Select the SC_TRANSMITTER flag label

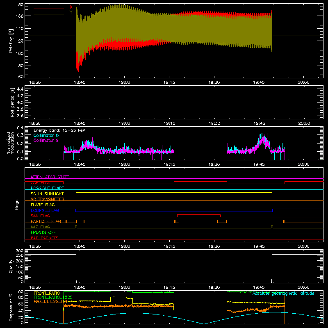[x=48, y=199]
